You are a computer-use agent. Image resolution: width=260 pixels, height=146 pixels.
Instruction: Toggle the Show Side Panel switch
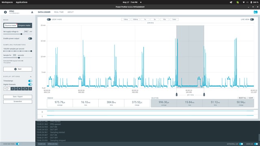(x=18, y=144)
